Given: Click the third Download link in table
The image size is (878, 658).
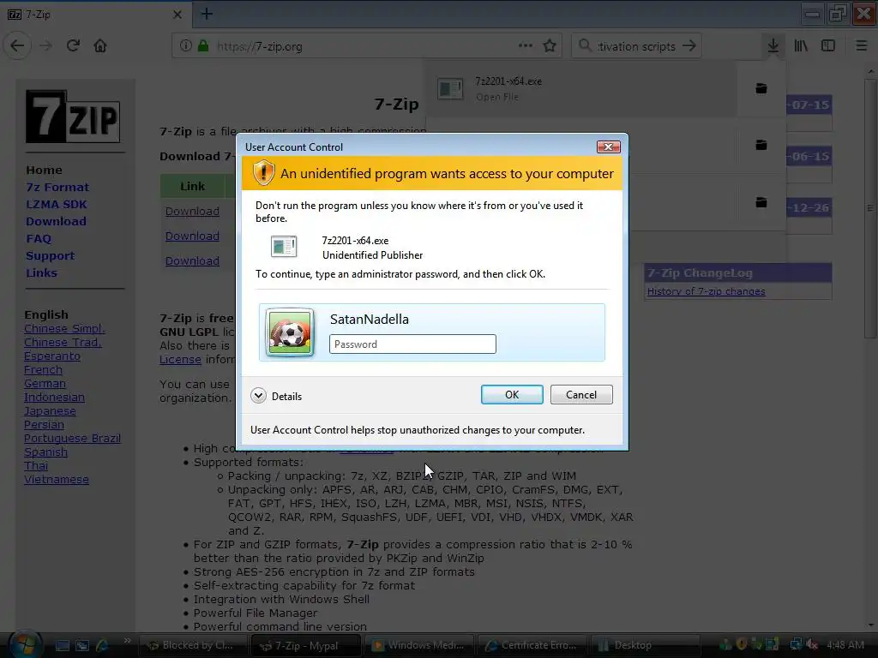Looking at the screenshot, I should point(192,260).
